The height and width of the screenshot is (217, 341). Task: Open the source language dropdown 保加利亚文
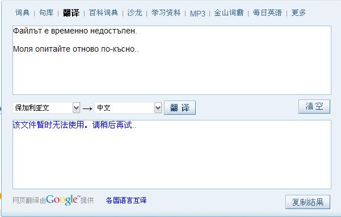(47, 108)
